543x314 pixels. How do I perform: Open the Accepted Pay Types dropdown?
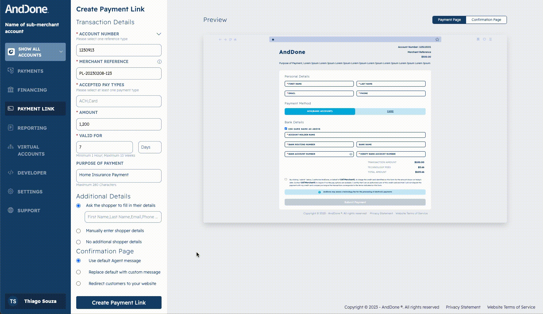coord(119,101)
